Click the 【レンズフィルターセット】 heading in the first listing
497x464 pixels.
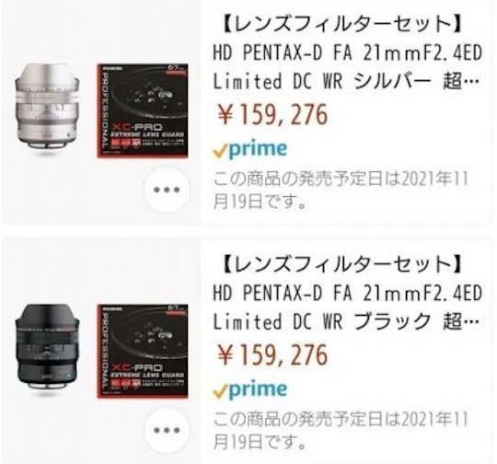[341, 24]
